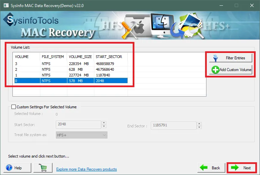Increase End Sector with up arrow
Viewport: 260px width, 175px height.
199,124
